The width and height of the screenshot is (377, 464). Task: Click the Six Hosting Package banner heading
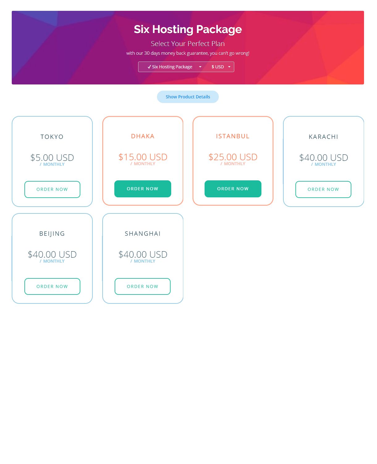[x=188, y=29]
